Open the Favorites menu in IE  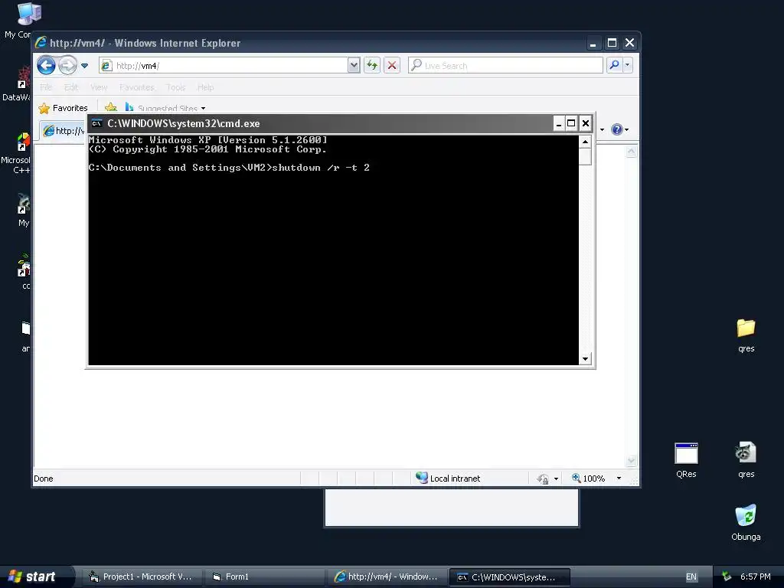136,87
